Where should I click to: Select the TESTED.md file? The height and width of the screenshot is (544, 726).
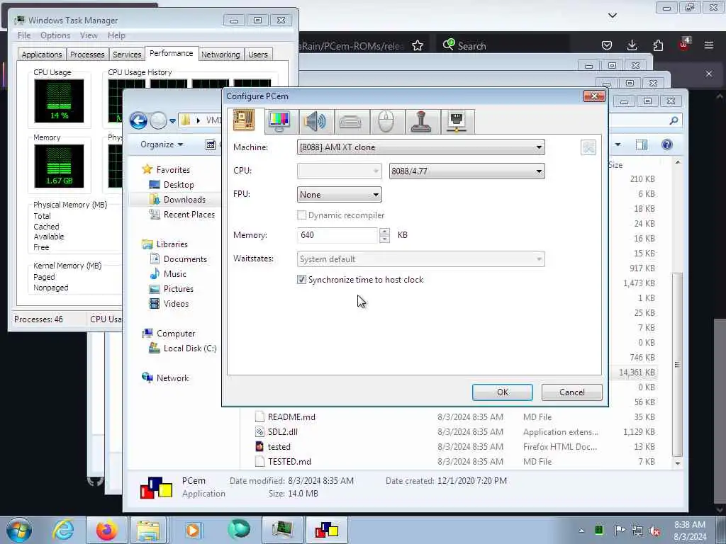click(289, 462)
